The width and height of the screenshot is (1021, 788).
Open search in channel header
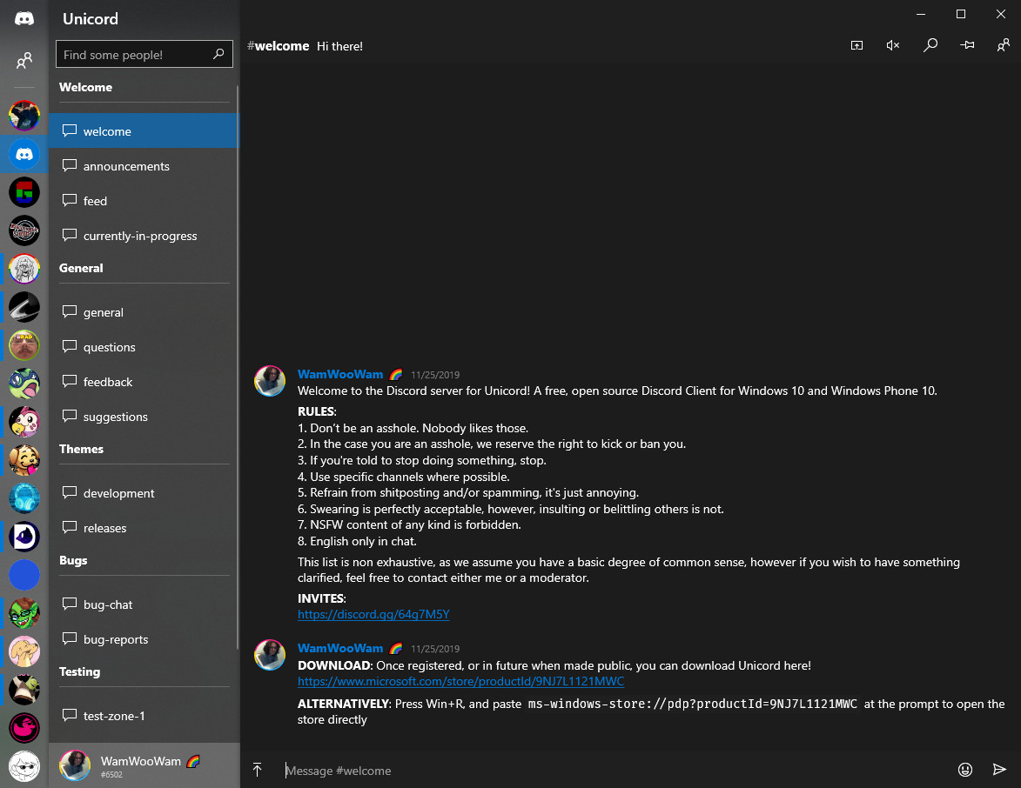click(x=930, y=45)
